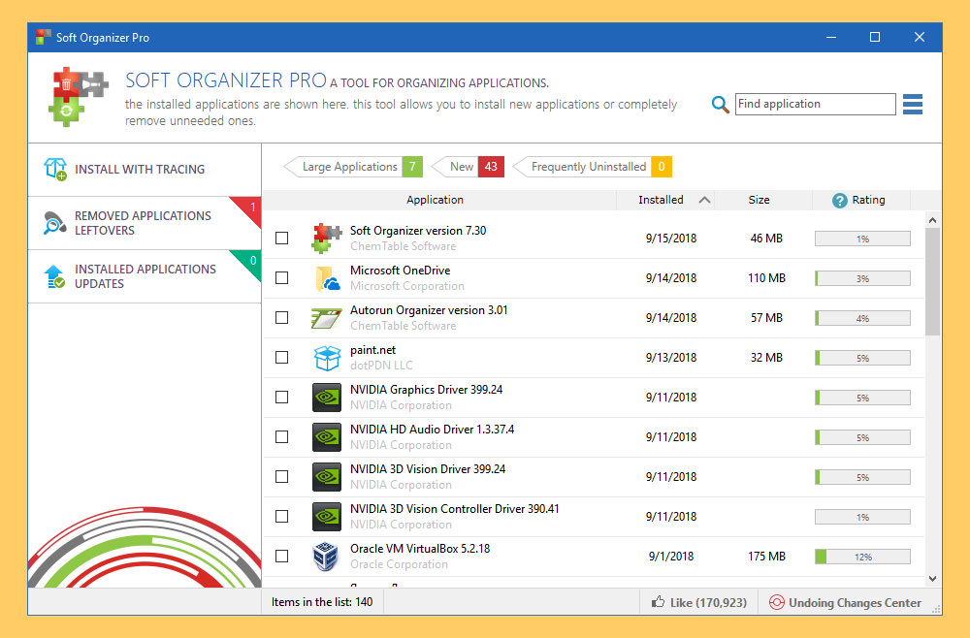Sort by the Installed column header
Screen dimensions: 970x638
(x=665, y=200)
